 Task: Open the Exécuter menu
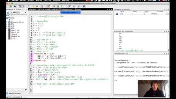[66, 1]
